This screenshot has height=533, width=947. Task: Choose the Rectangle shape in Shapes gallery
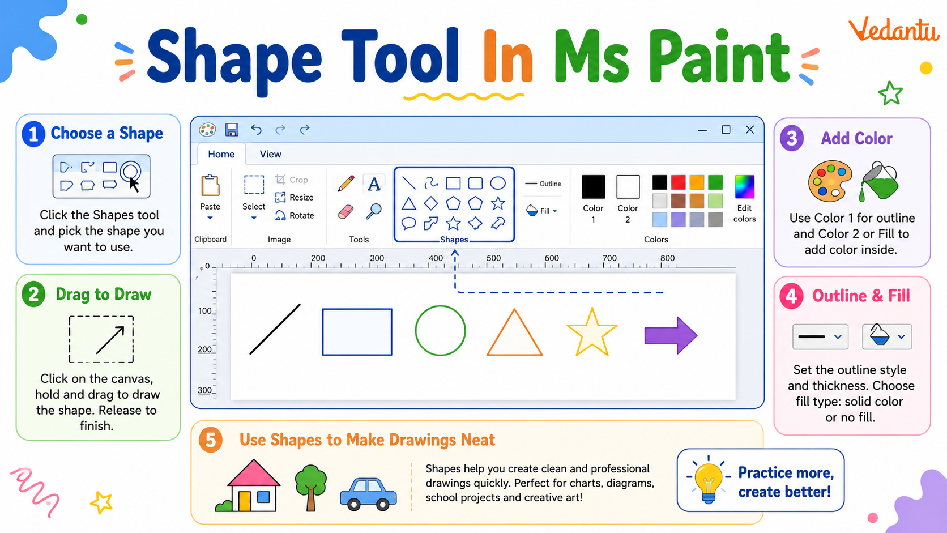click(453, 183)
